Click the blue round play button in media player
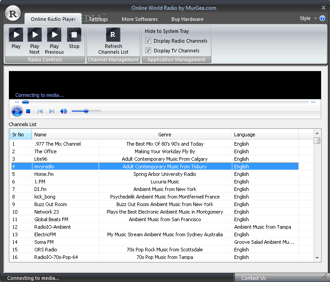The width and height of the screenshot is (330, 282). (x=17, y=111)
